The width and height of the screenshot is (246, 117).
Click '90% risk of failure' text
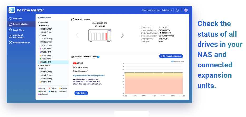pos(81,67)
